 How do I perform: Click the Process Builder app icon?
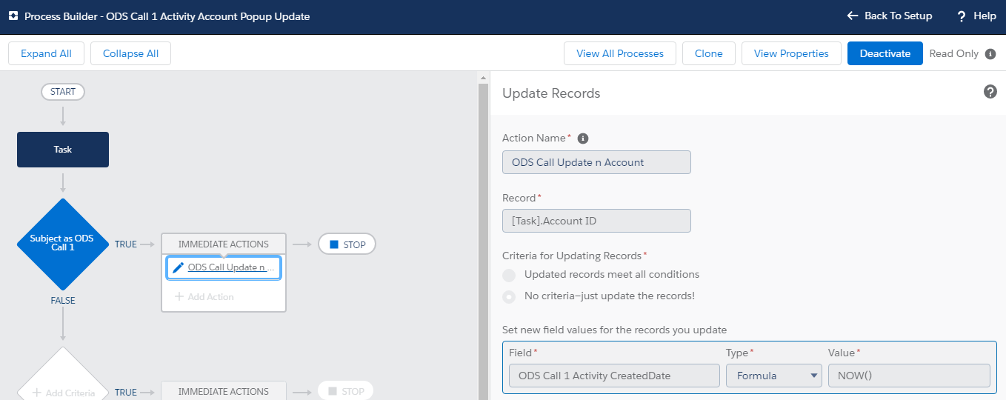click(x=13, y=16)
